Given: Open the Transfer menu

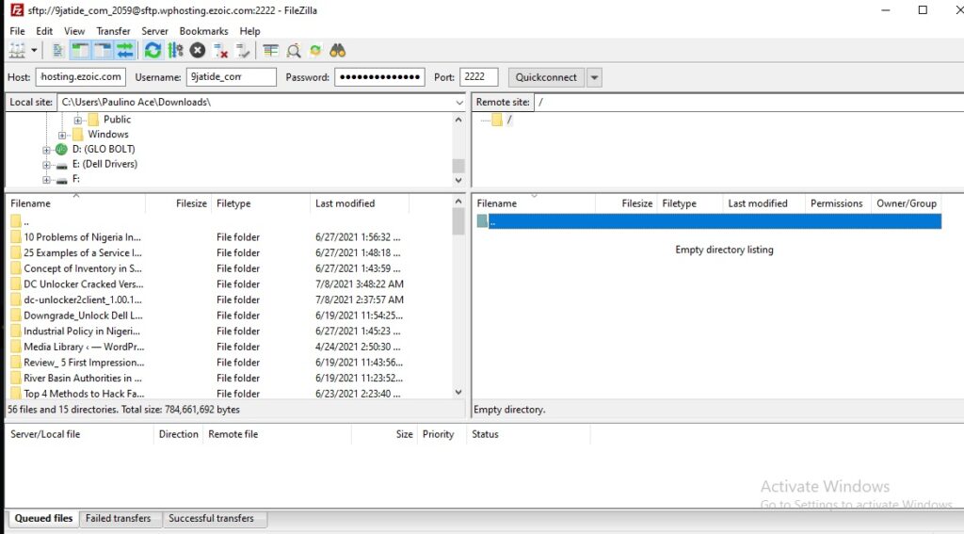Looking at the screenshot, I should (x=113, y=31).
